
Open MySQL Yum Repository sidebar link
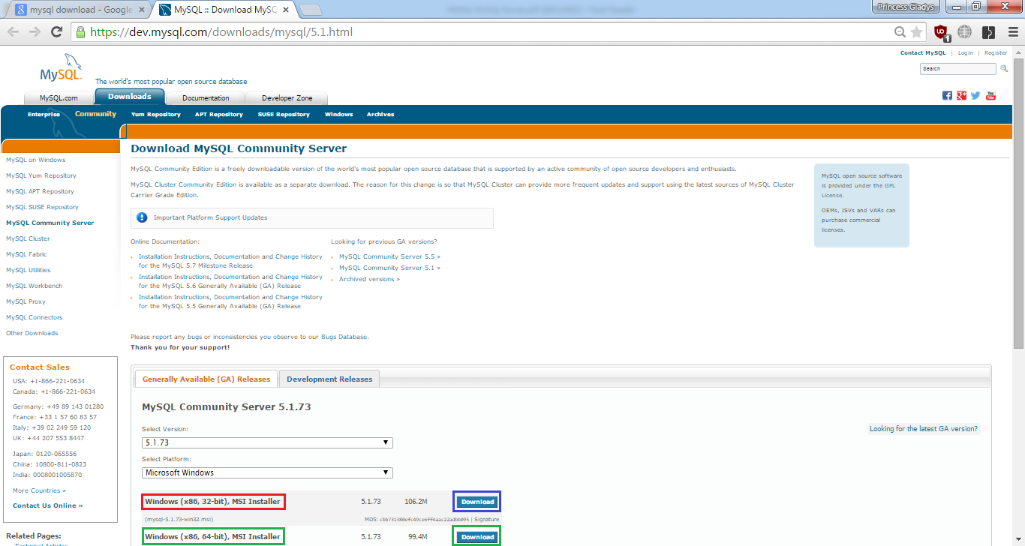[41, 175]
